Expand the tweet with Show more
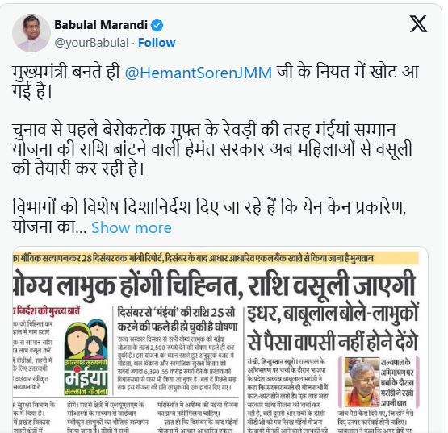Screen dimensions: 448x433 coord(132,227)
